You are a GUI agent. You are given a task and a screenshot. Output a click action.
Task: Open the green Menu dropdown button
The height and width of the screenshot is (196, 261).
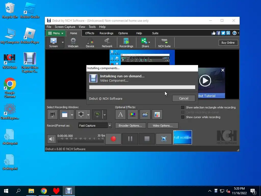(55, 33)
